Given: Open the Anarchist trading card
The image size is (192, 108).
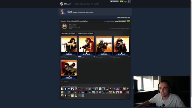Looking at the screenshot, I should [x=69, y=46].
